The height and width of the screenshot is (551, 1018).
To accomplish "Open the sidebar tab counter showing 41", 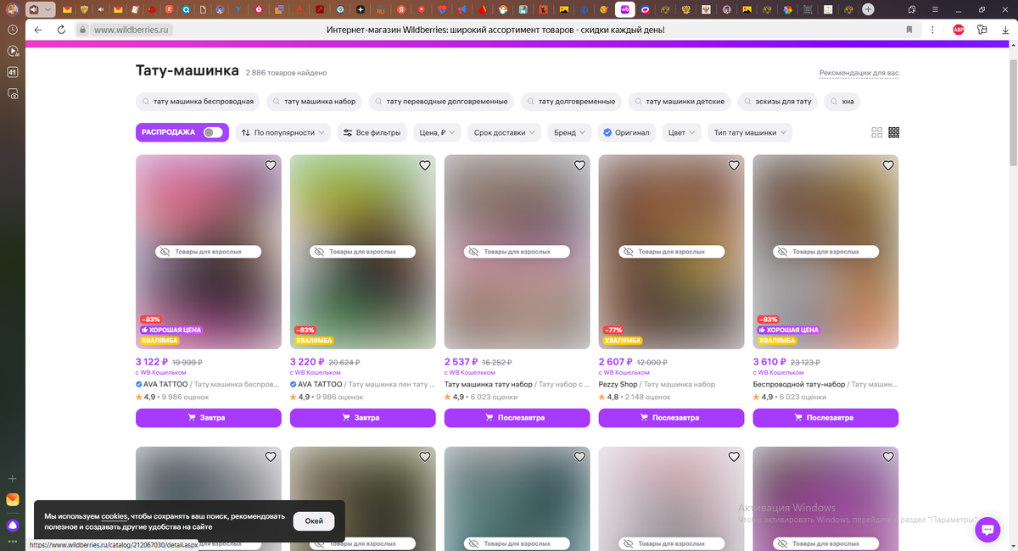I will pos(13,72).
